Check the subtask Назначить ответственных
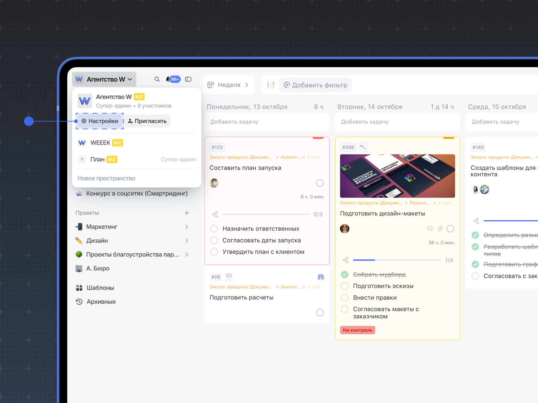538x403 pixels. click(214, 229)
